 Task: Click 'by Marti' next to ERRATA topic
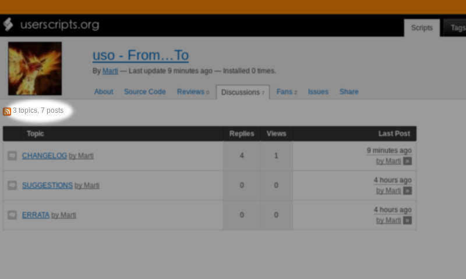pyautogui.click(x=63, y=215)
